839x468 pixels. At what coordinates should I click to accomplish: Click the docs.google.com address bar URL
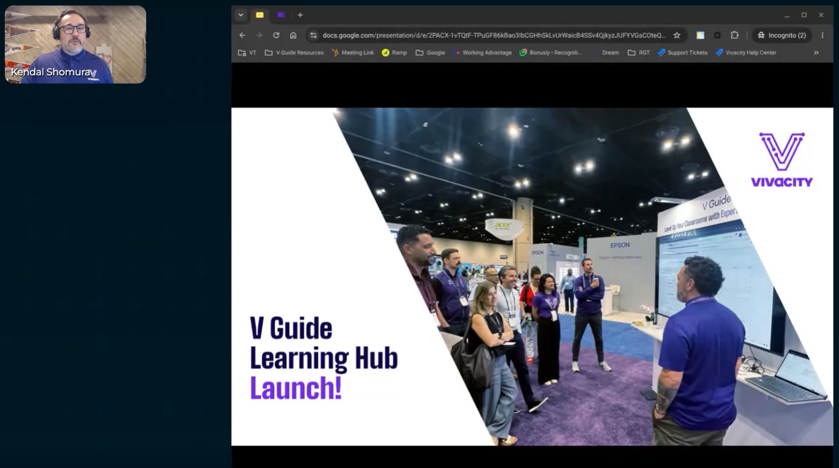coord(494,35)
